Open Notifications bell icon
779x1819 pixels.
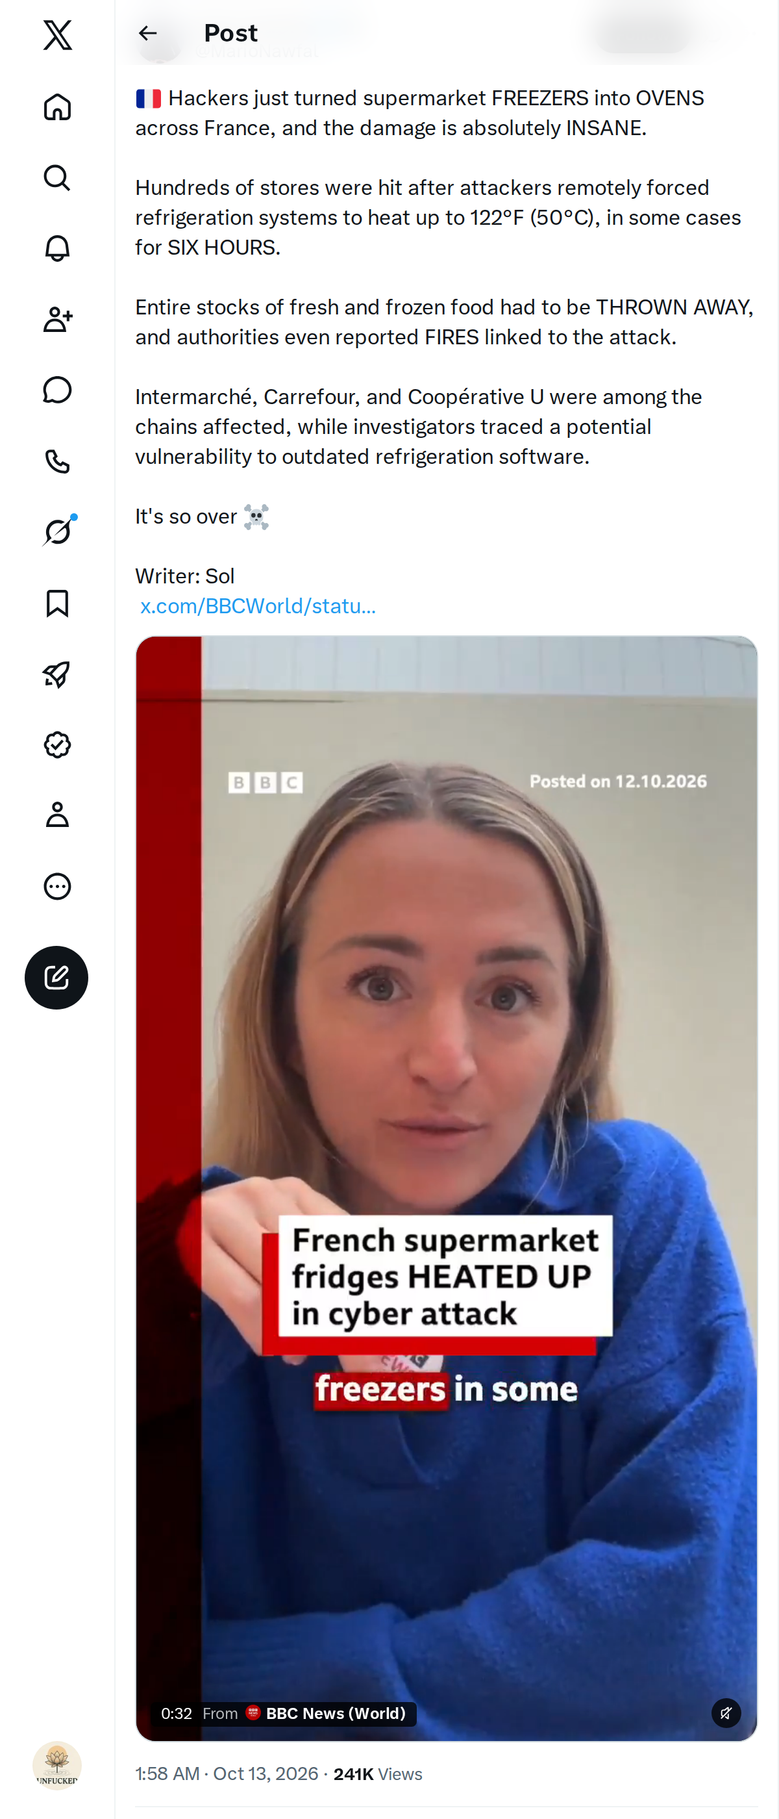(x=57, y=249)
